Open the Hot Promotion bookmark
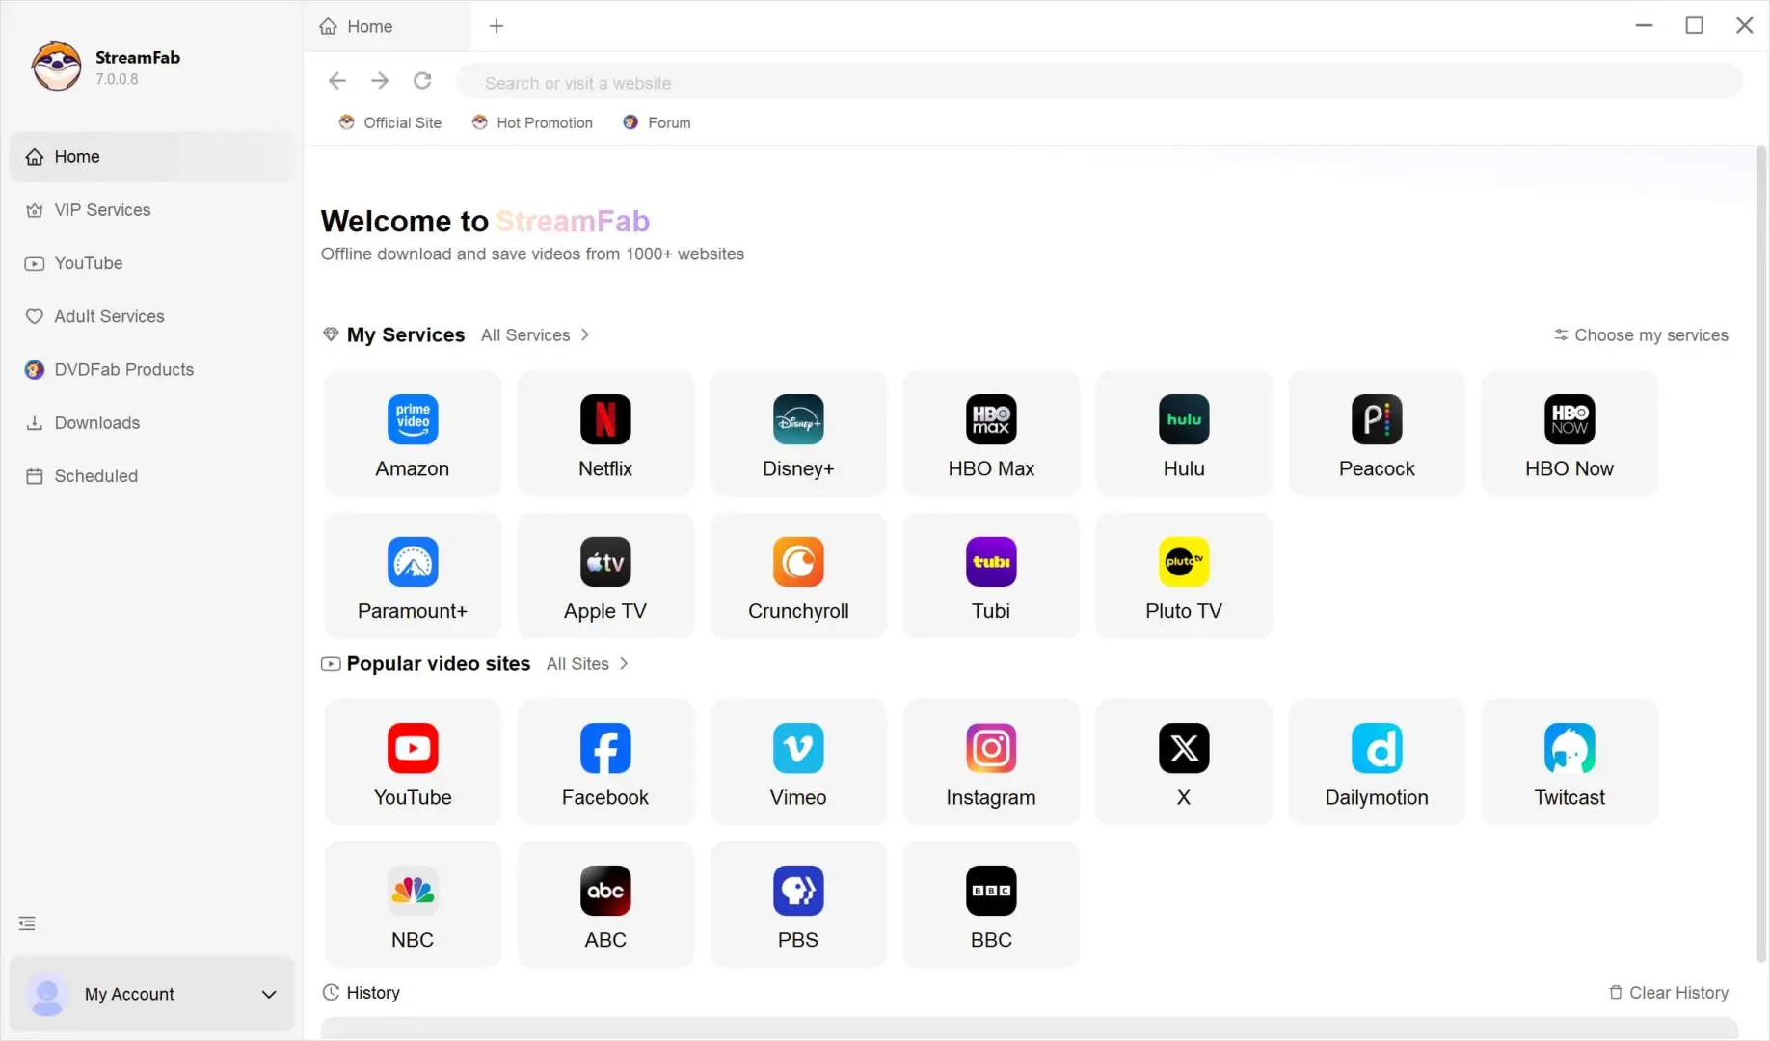Screen dimensions: 1770x1041 [532, 122]
